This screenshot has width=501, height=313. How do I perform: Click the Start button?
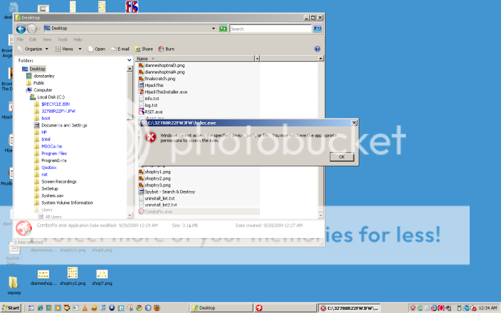(x=11, y=308)
